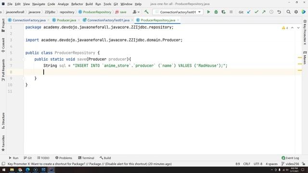
Task: Update project with Git blue arrow
Action: pyautogui.click(x=249, y=12)
